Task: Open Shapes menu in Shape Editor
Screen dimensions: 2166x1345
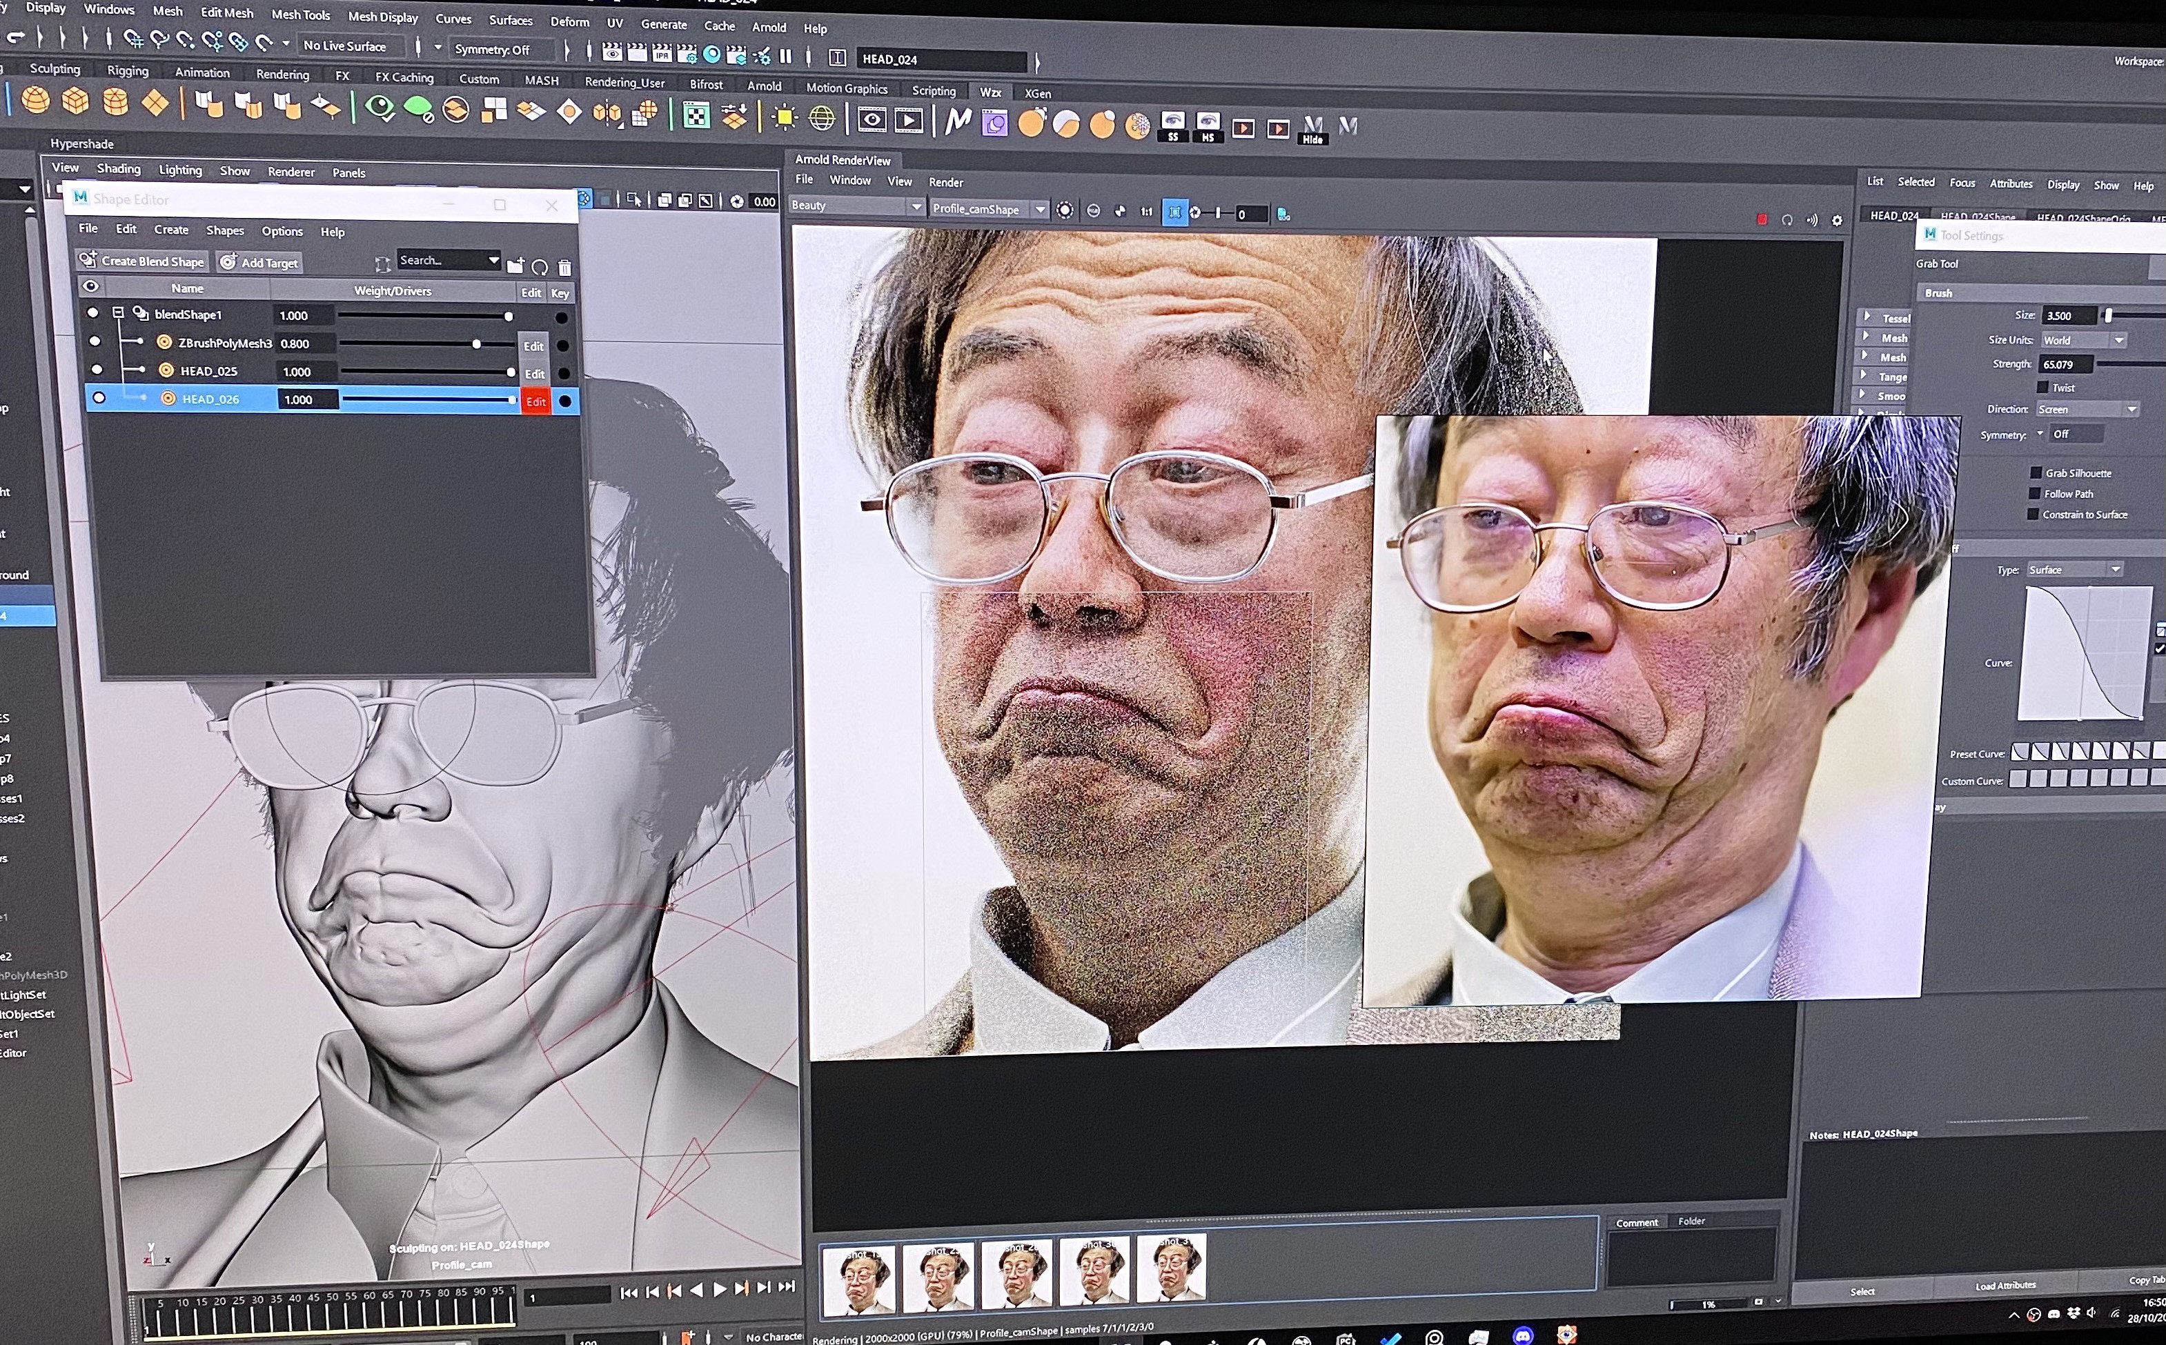Action: pos(225,230)
